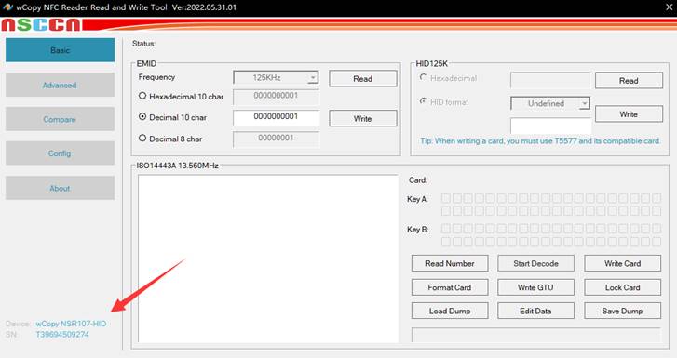Click the Status label
The width and height of the screenshot is (677, 358).
143,44
